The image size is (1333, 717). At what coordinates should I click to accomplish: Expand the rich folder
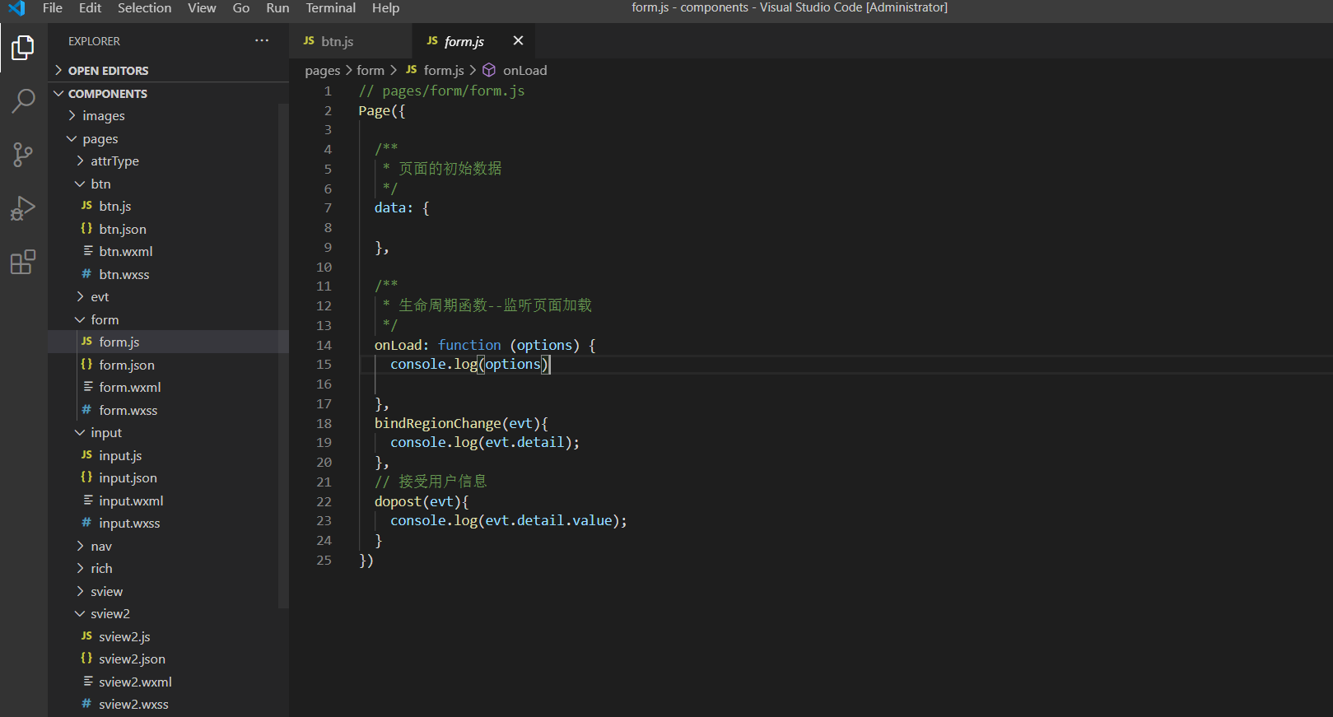click(x=165, y=568)
